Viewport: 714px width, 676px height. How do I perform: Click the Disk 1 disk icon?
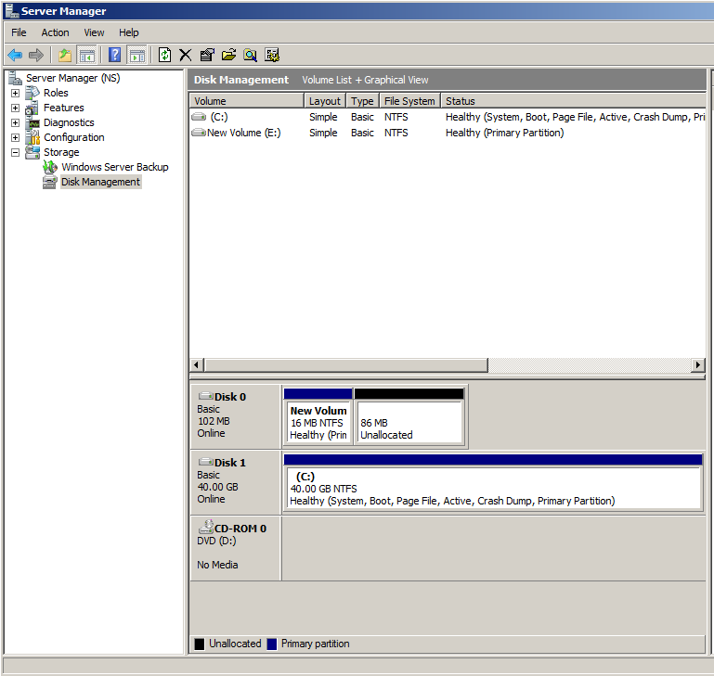(x=206, y=462)
